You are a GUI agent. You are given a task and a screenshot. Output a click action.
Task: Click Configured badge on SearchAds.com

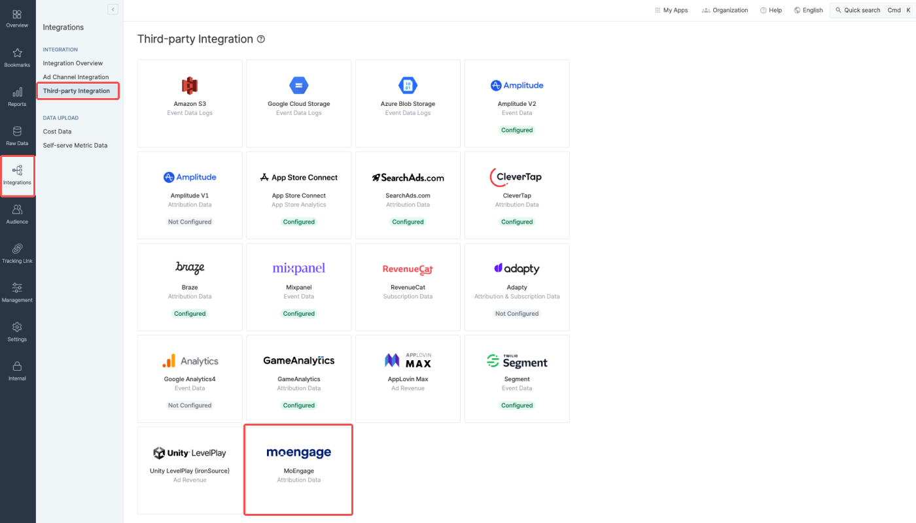[408, 222]
